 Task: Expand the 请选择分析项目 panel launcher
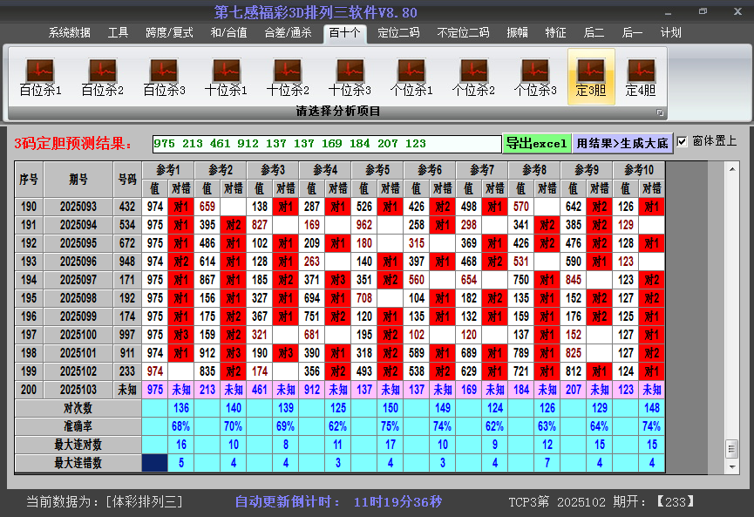click(x=660, y=112)
